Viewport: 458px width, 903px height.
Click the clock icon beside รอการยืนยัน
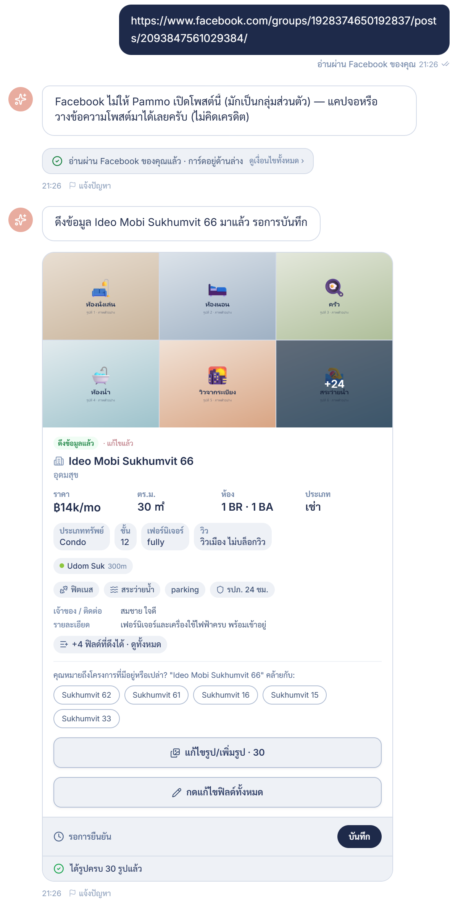(59, 837)
